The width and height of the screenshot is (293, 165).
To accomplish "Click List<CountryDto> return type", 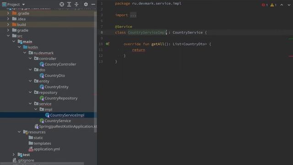I will click(190, 44).
